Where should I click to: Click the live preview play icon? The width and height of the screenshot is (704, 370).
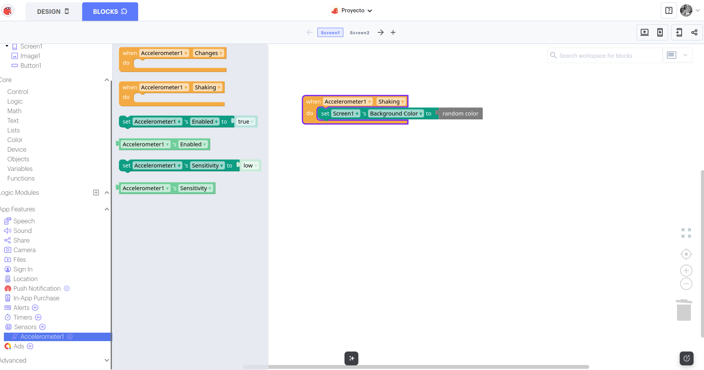pyautogui.click(x=644, y=32)
